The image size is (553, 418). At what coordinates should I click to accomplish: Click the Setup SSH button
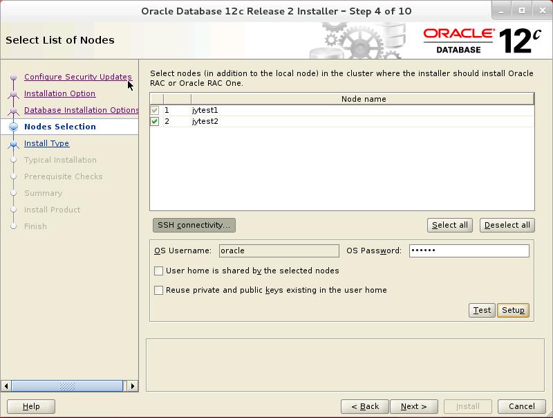513,310
